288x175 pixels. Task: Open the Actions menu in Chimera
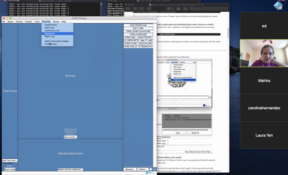[x=19, y=22]
